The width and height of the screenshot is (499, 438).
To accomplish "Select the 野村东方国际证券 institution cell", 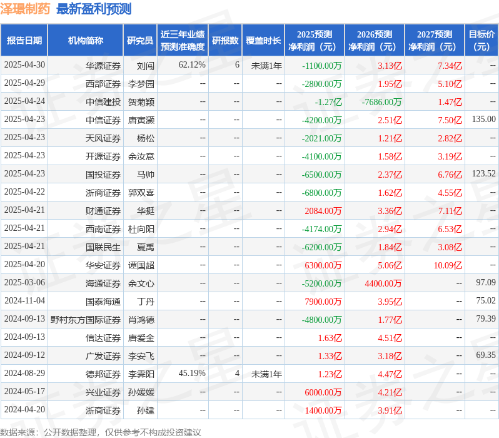I will [86, 320].
